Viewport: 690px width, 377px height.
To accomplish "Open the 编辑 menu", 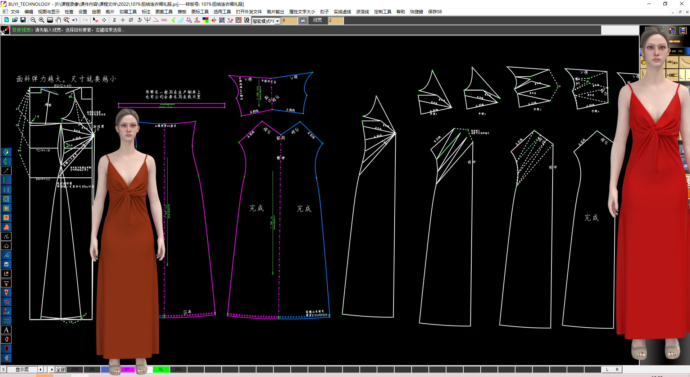I will (29, 12).
